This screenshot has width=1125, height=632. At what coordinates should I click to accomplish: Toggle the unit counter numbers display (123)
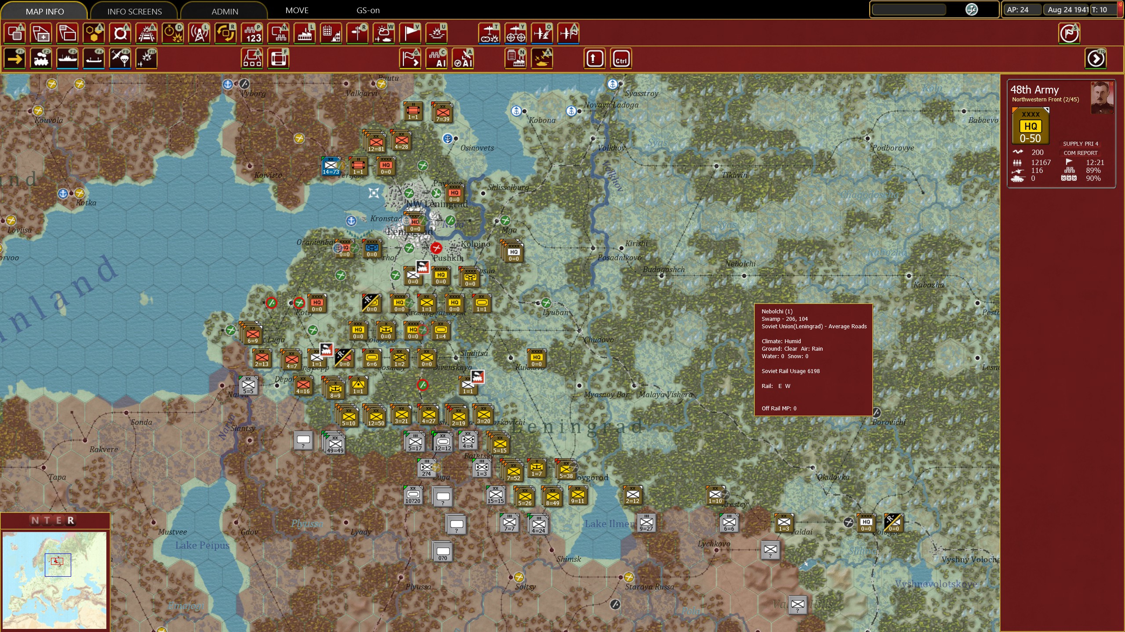(252, 33)
